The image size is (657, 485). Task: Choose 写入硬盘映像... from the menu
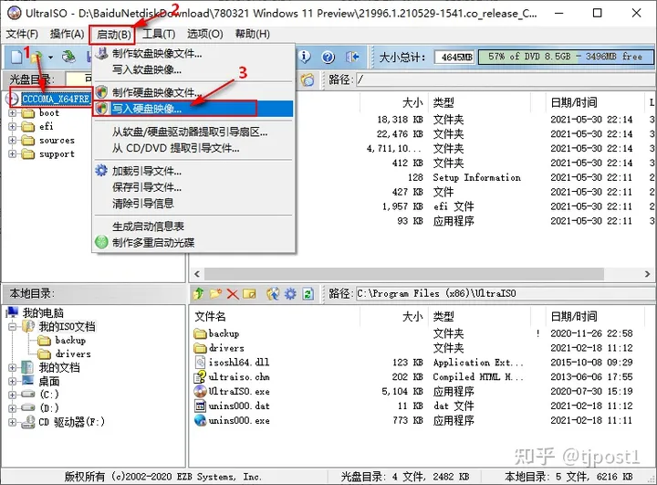click(x=193, y=109)
